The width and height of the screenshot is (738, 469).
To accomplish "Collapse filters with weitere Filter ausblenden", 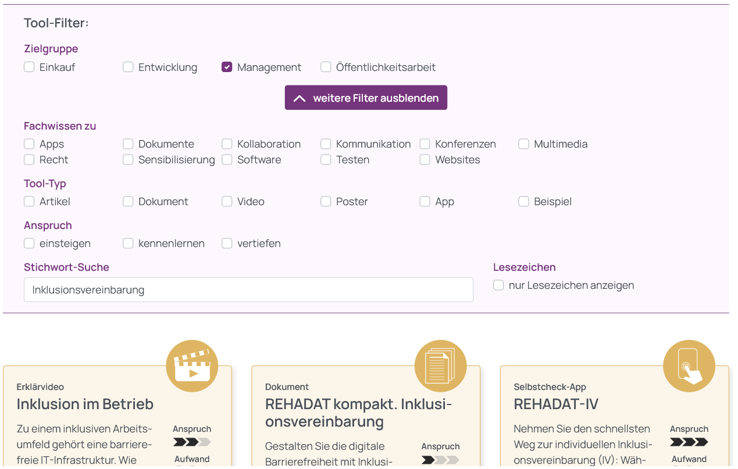I will (x=366, y=98).
